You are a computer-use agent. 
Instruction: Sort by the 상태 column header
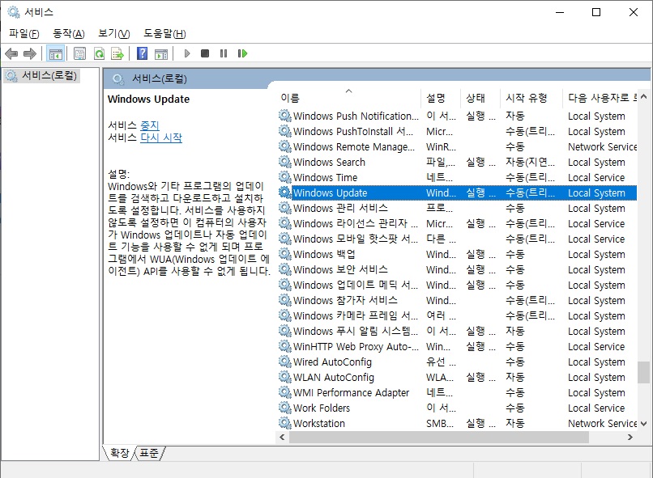(x=480, y=98)
